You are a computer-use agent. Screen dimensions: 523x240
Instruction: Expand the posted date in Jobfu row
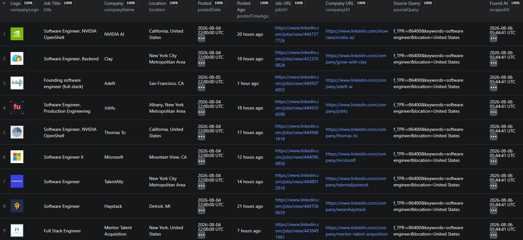tap(202, 112)
